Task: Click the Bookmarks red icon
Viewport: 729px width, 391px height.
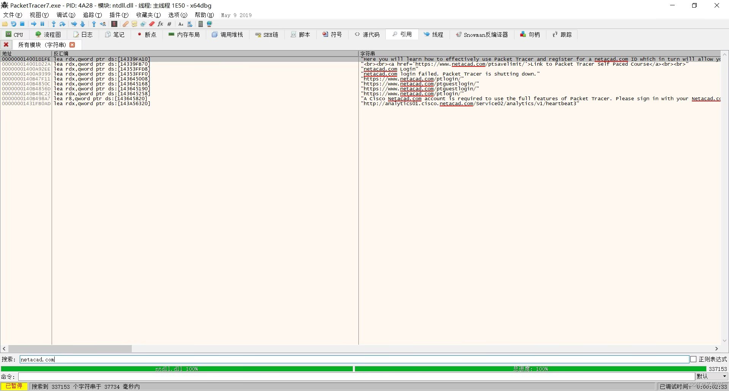Action: point(151,24)
